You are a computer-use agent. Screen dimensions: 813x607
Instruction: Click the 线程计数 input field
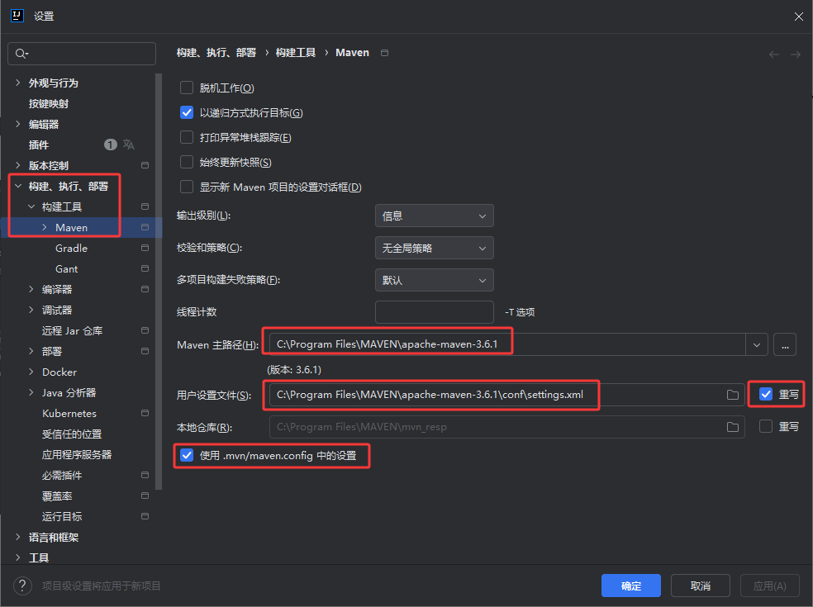tap(434, 312)
